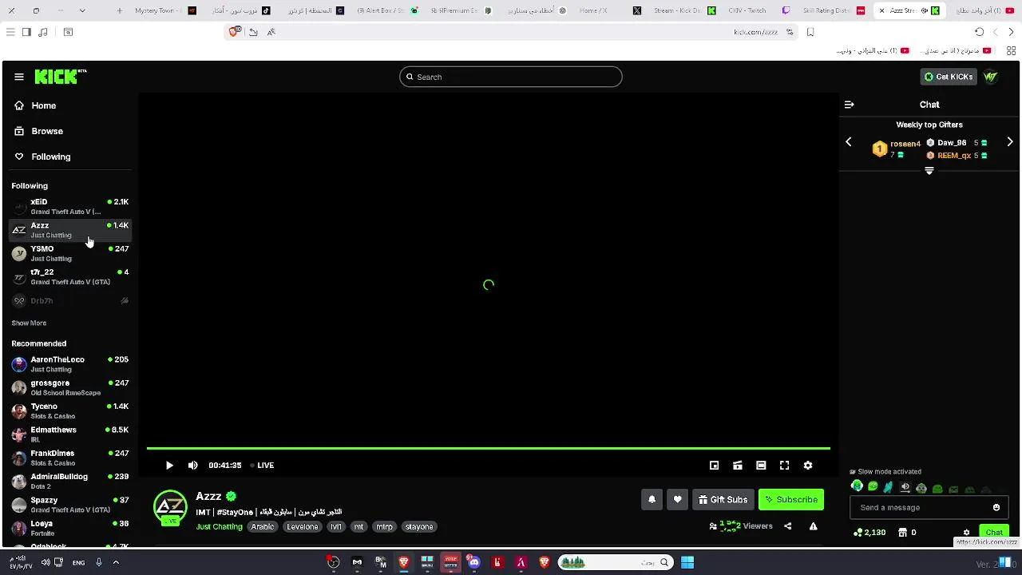Subscribe to Azzz channel
Image resolution: width=1022 pixels, height=575 pixels.
[x=790, y=499]
